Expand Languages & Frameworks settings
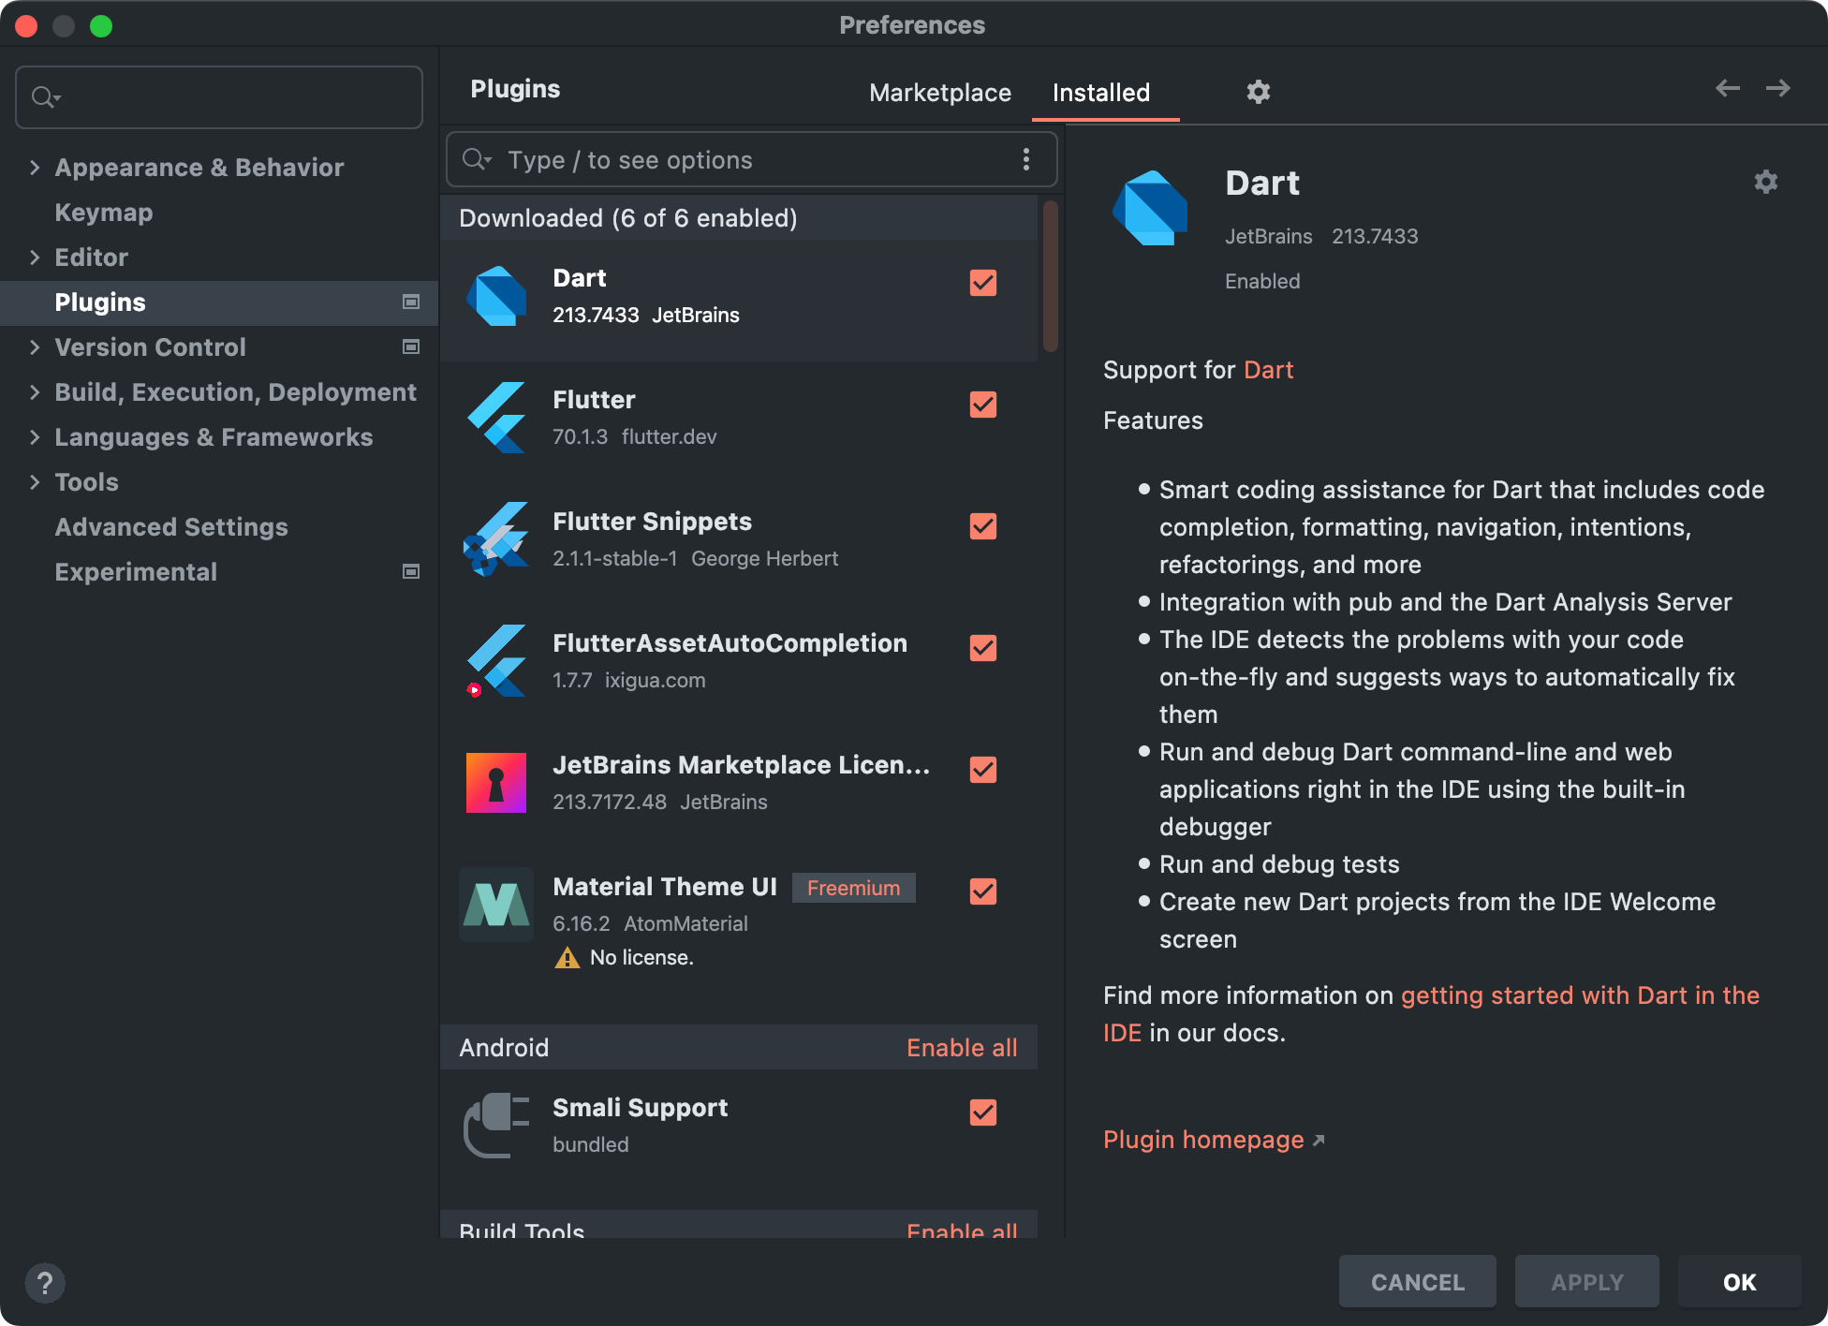1828x1326 pixels. (35, 437)
